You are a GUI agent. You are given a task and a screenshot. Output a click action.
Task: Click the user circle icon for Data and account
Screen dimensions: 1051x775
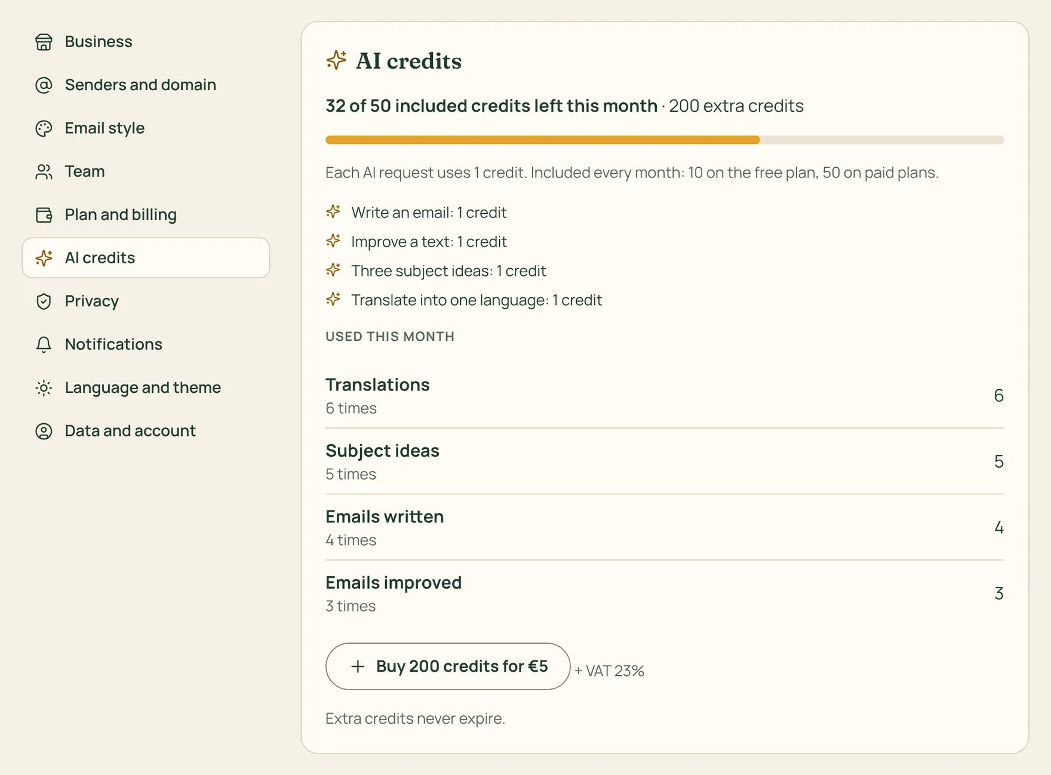coord(44,431)
